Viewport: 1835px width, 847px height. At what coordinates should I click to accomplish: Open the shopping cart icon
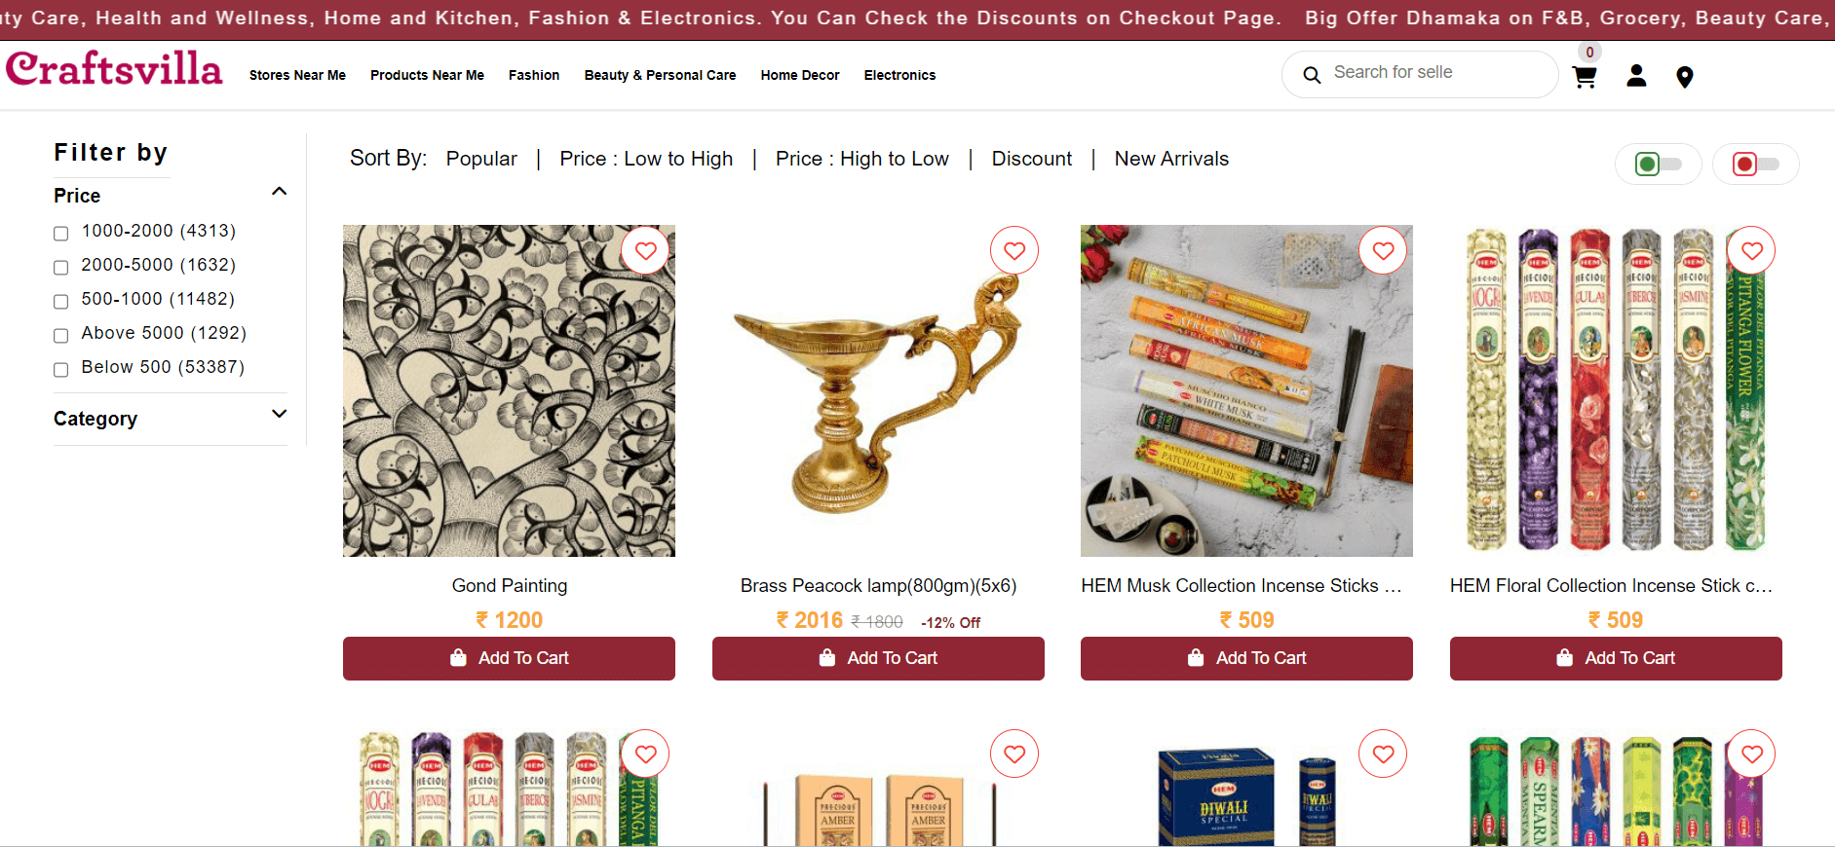1585,77
